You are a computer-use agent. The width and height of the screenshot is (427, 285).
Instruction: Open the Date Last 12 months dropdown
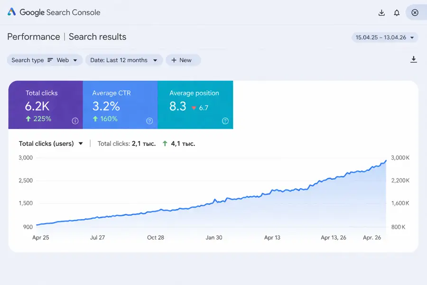tap(124, 60)
